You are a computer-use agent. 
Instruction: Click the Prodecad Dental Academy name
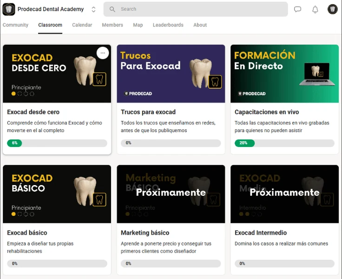click(x=51, y=9)
